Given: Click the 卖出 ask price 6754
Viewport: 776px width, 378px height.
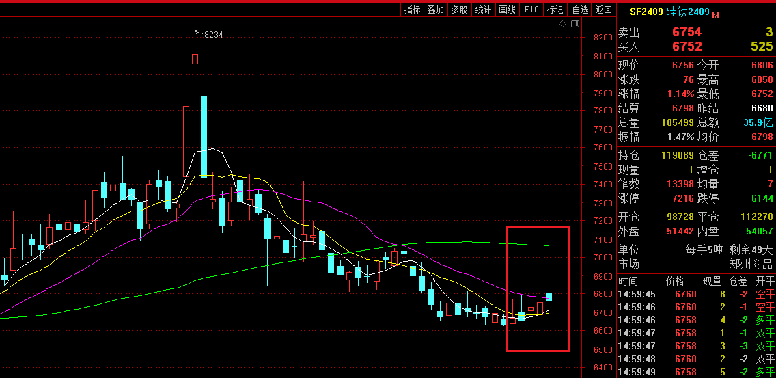Looking at the screenshot, I should [x=687, y=32].
